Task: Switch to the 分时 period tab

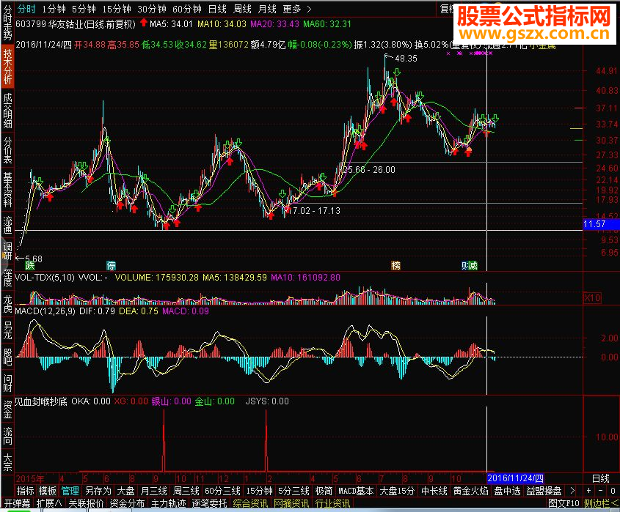Action: pos(26,9)
